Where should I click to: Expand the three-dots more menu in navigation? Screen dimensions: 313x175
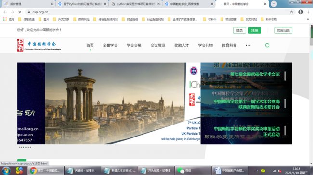(x=248, y=45)
